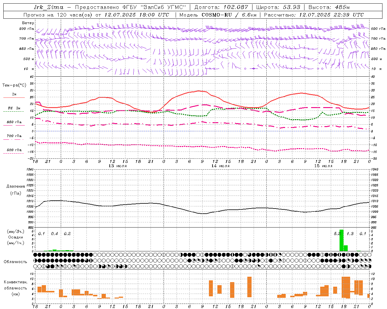Click the Осадки panel label
The width and height of the screenshot is (387, 309).
click(x=16, y=237)
